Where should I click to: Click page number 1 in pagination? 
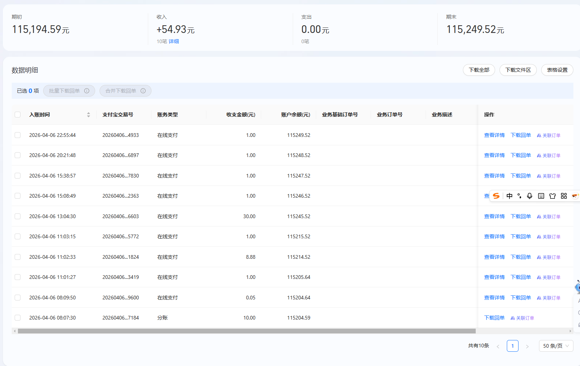pyautogui.click(x=512, y=346)
